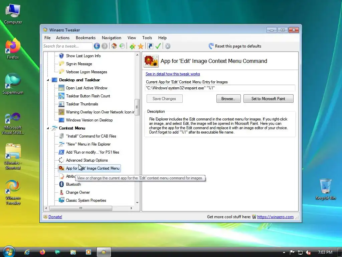Screen dimensions: 342x257
Task: Select "Install" Command for CAB Files
Action: coord(91,136)
